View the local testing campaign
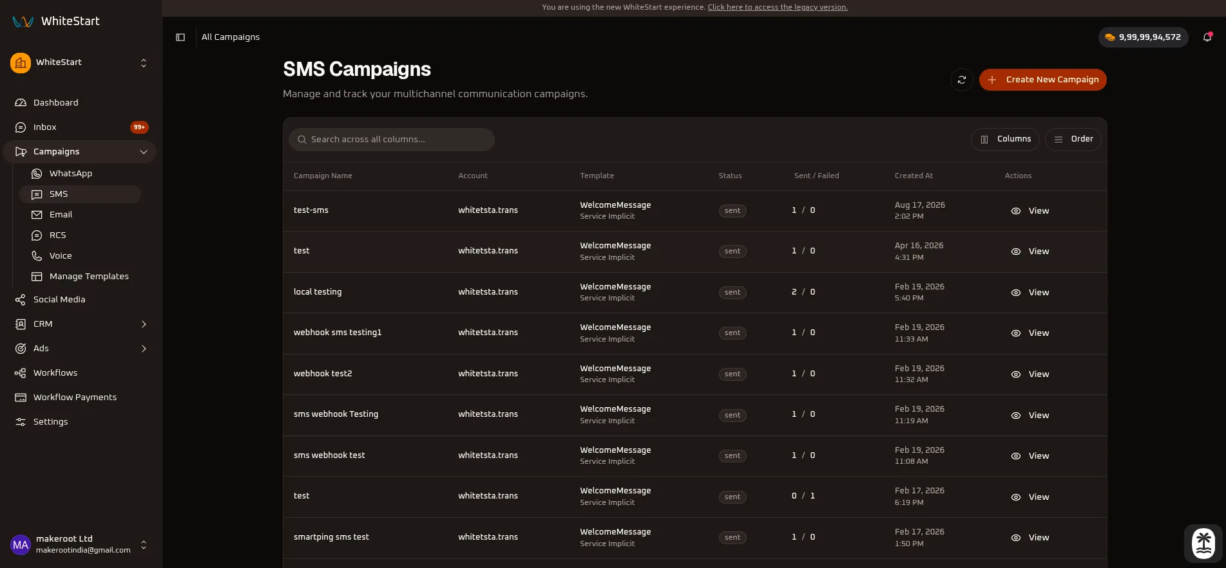 coord(1030,293)
